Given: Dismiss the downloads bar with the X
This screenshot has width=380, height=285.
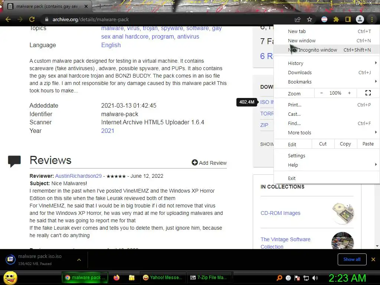Looking at the screenshot, I should (x=373, y=259).
